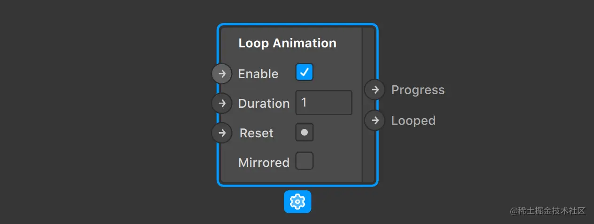The height and width of the screenshot is (224, 594).
Task: Select the Looped output port arrow
Action: [x=375, y=120]
